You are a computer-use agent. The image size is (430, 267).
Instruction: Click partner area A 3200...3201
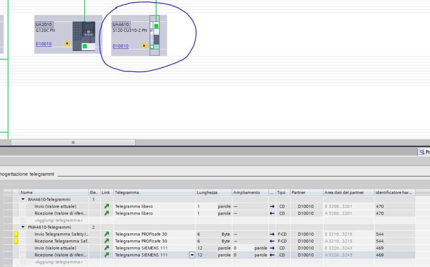pos(338,213)
